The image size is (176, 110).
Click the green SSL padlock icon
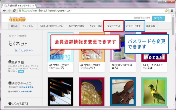pos(20,11)
